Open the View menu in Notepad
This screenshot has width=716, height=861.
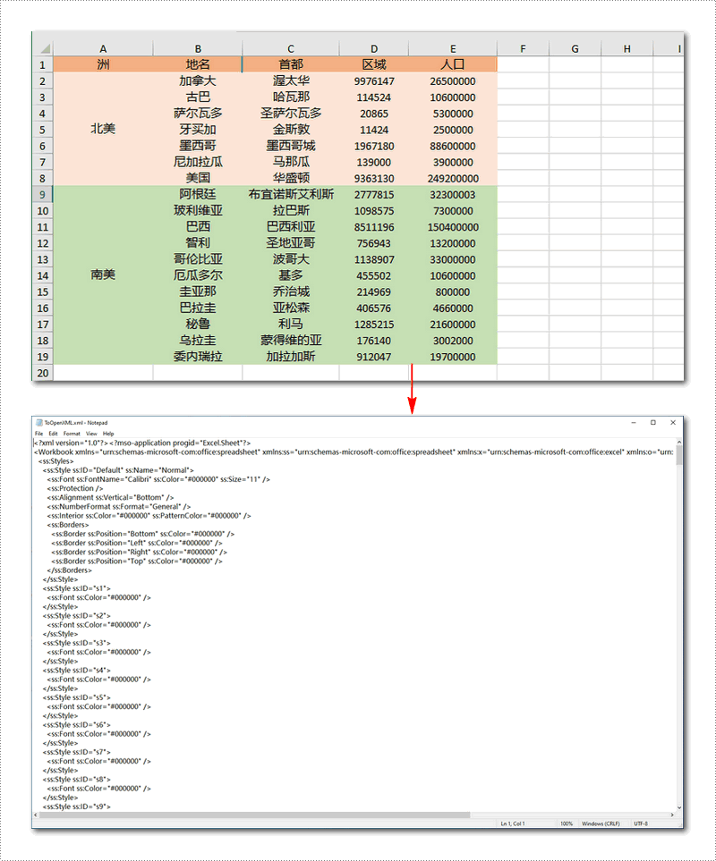[91, 434]
